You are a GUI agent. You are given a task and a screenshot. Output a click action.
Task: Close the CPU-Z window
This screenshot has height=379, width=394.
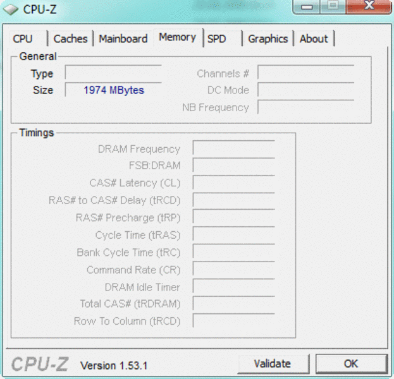click(x=369, y=6)
